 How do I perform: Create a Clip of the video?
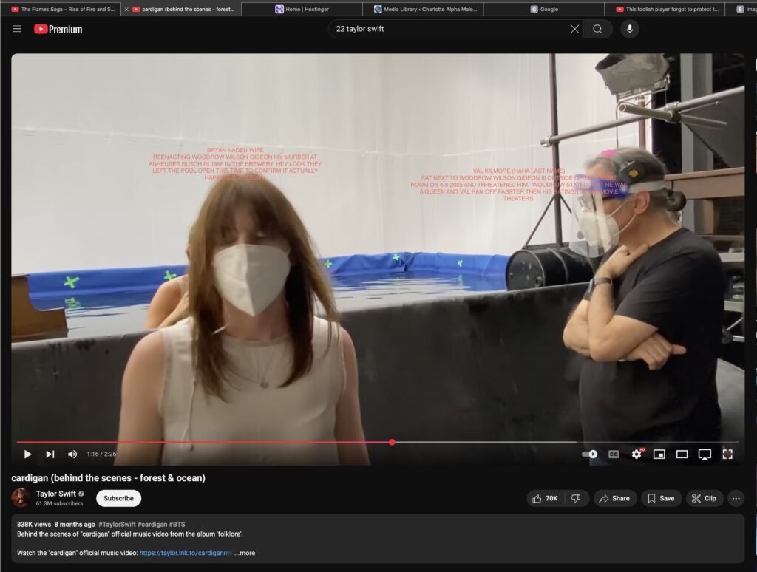pyautogui.click(x=705, y=499)
